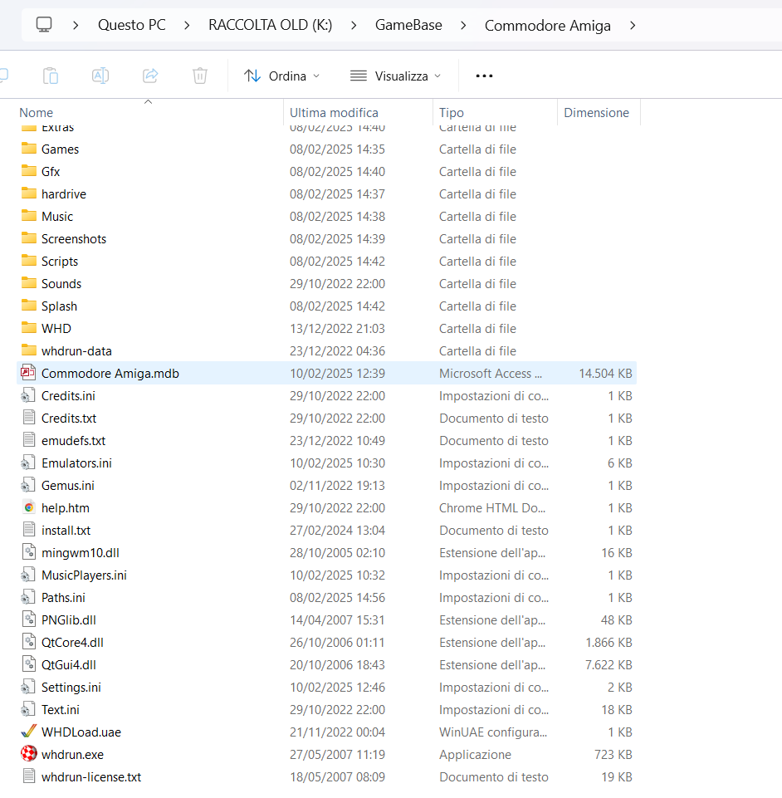Select the Games folder icon
Screen dimensions: 782x798
(29, 149)
